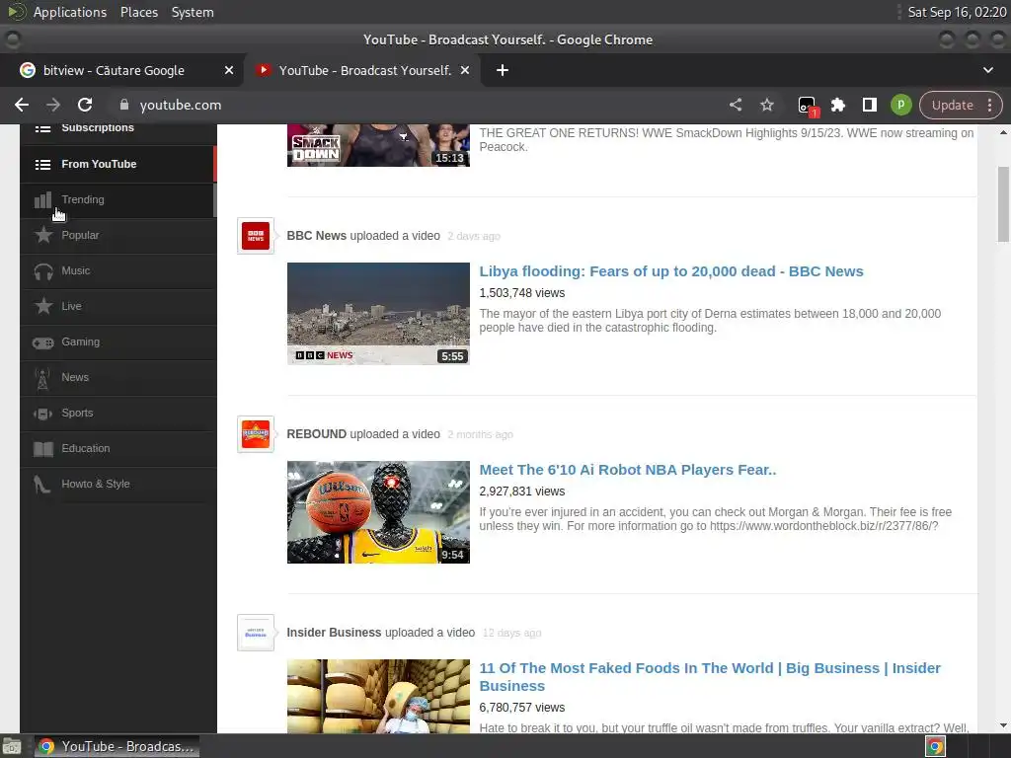Select the Education book icon
The width and height of the screenshot is (1011, 758).
[43, 449]
